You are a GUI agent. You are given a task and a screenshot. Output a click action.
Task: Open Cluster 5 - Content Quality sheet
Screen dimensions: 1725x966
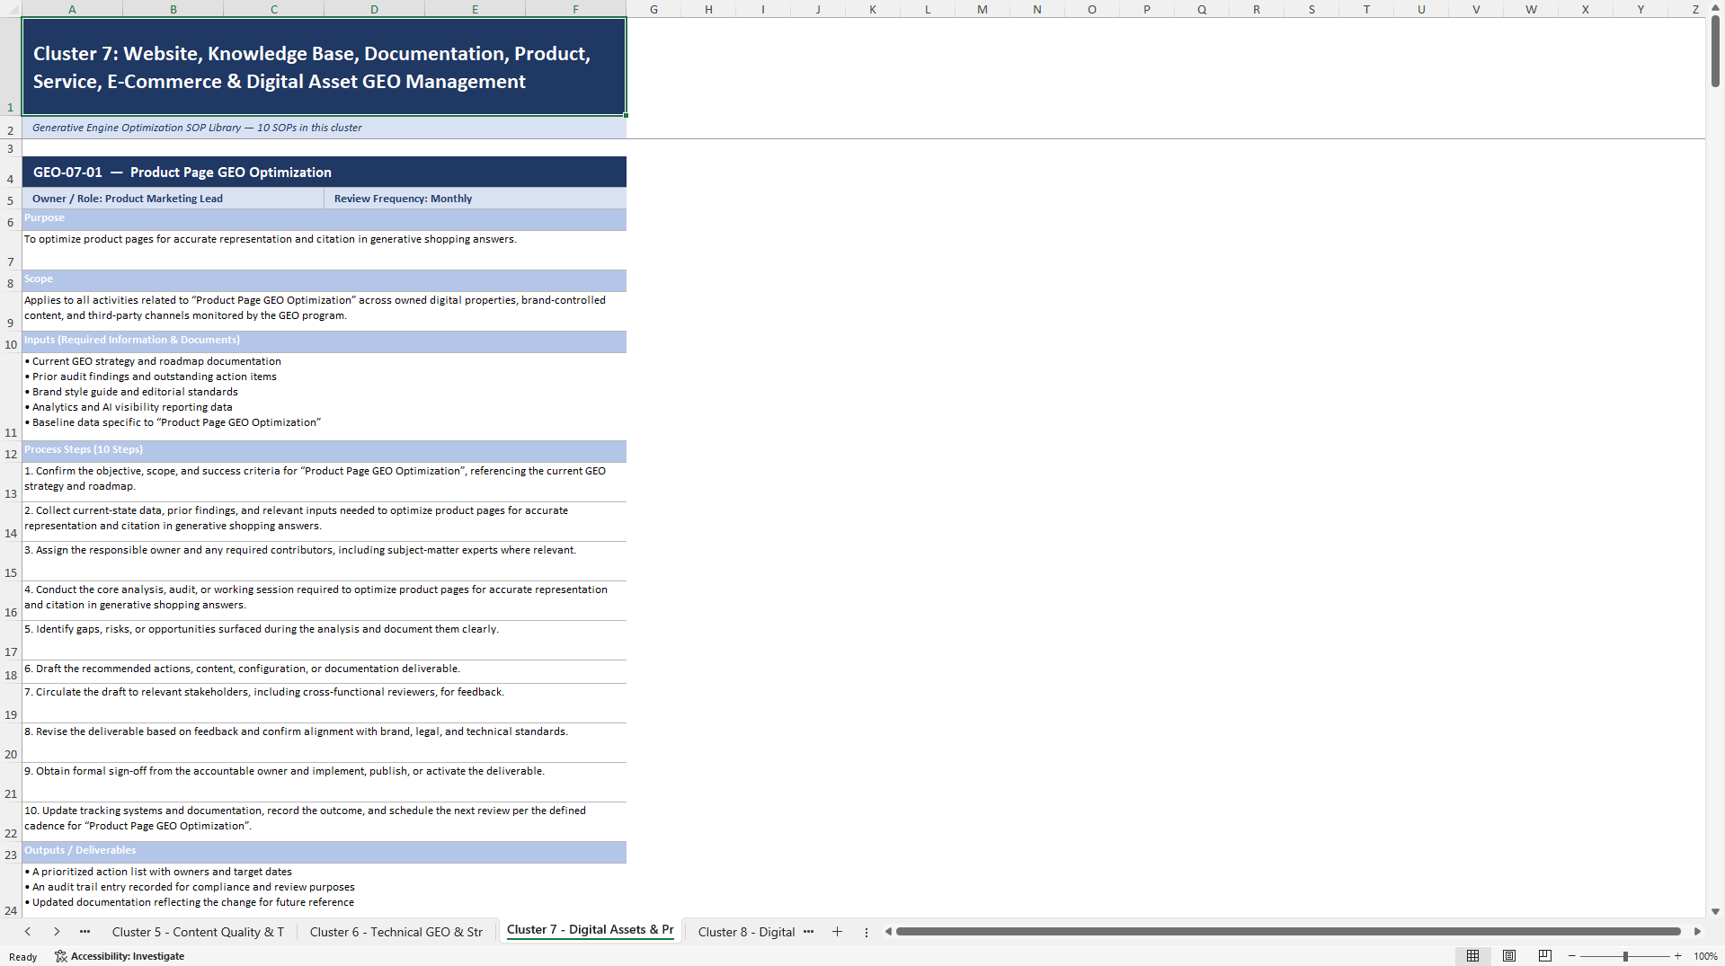coord(198,932)
